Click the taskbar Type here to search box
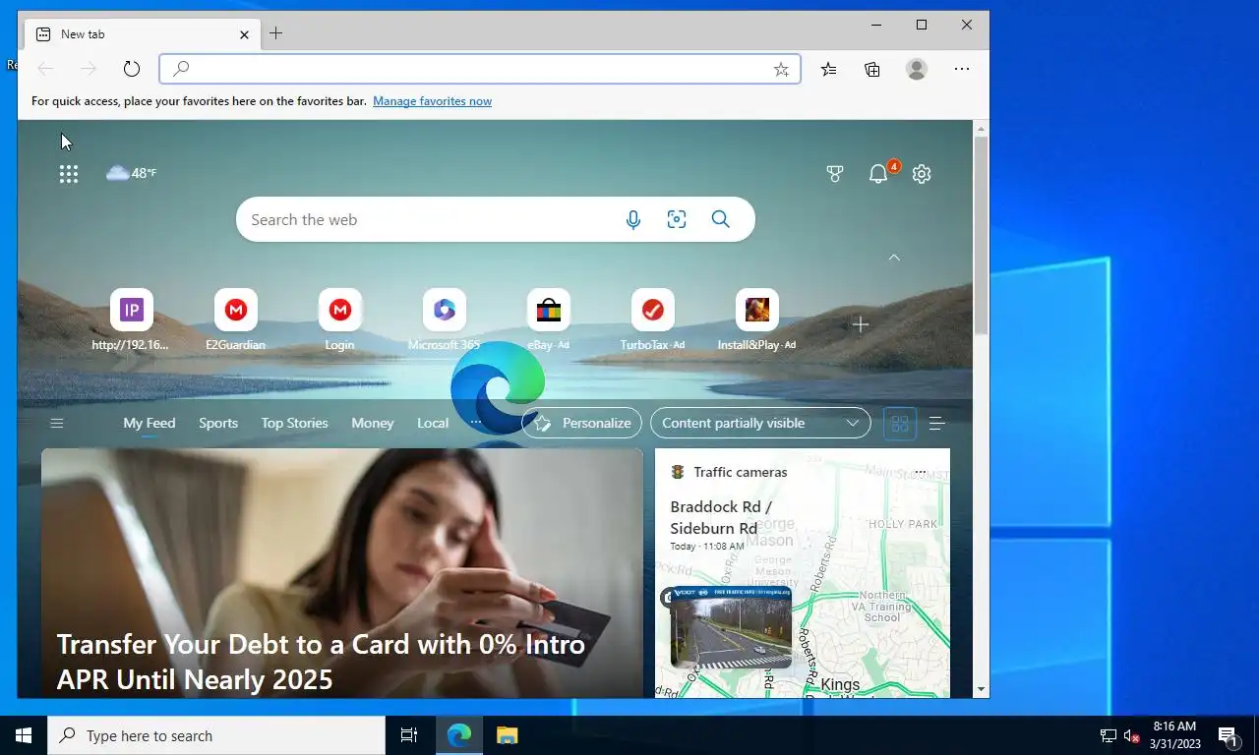1259x755 pixels. [x=216, y=735]
